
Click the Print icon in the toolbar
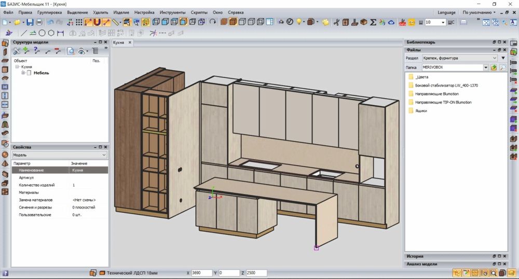39,22
